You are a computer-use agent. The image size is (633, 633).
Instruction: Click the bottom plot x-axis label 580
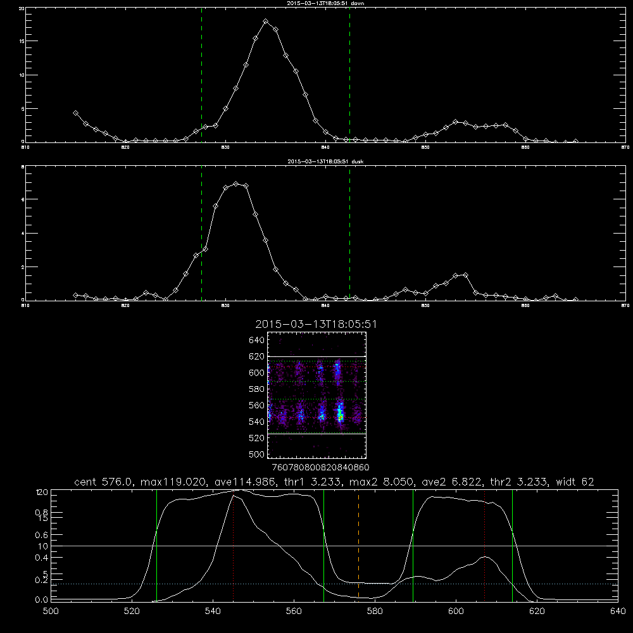click(375, 611)
